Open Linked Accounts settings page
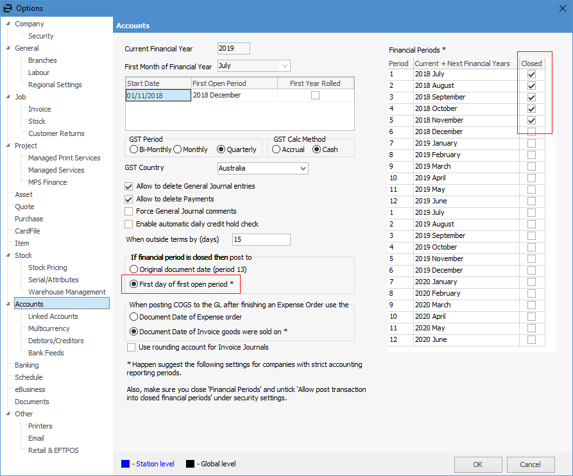This screenshot has width=573, height=476. pyautogui.click(x=53, y=316)
